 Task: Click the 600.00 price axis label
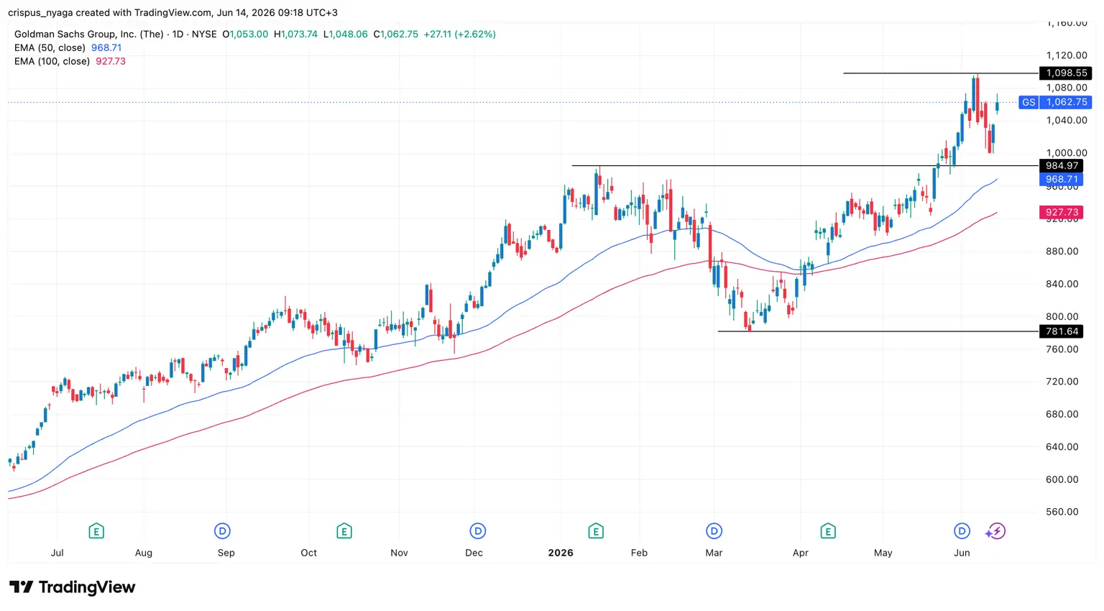pyautogui.click(x=1062, y=479)
